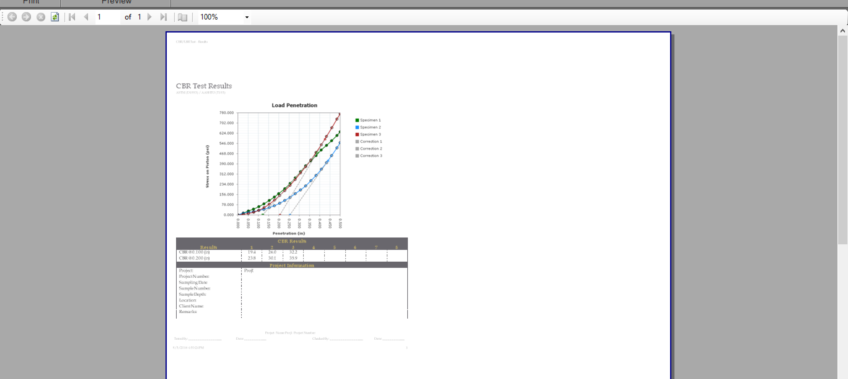Click the Forward navigation arrow icon
This screenshot has width=848, height=379.
click(26, 17)
